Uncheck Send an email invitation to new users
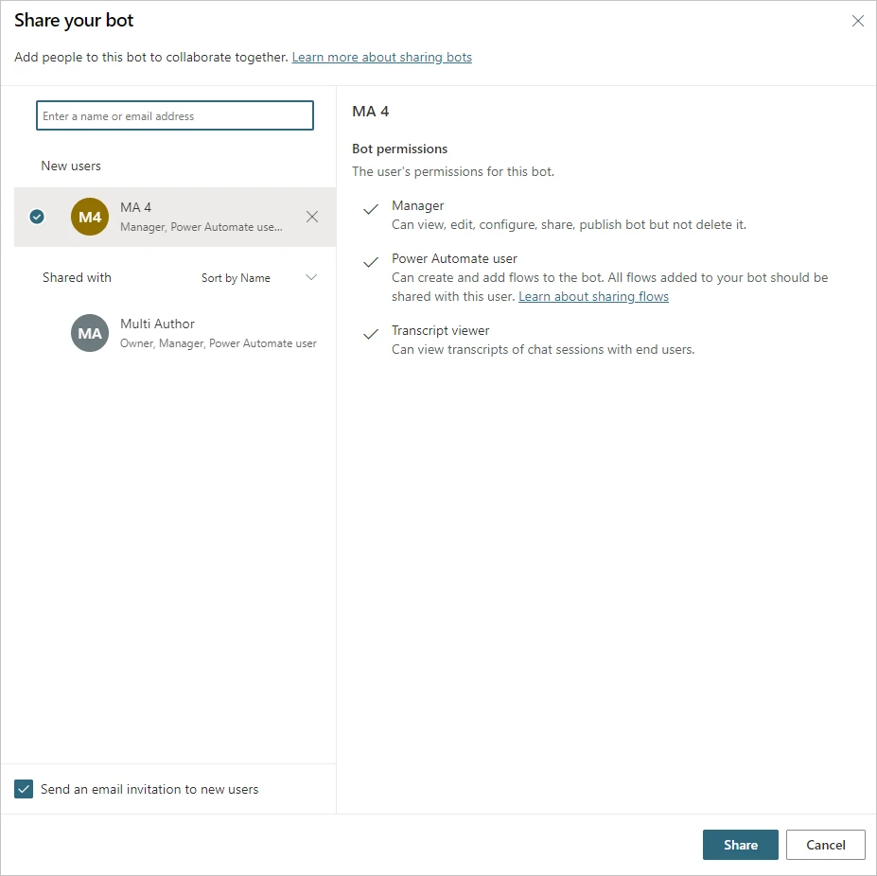877x876 pixels. [x=23, y=788]
